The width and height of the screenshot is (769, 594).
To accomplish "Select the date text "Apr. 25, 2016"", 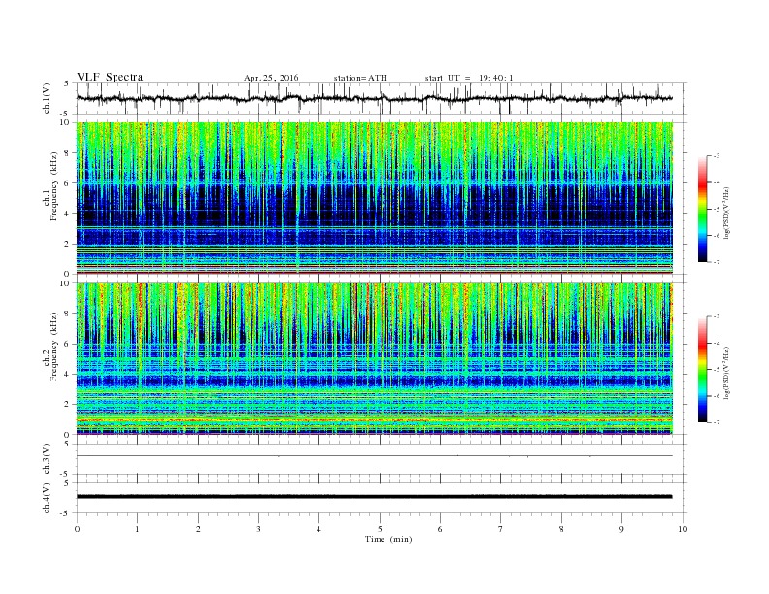I will [271, 78].
